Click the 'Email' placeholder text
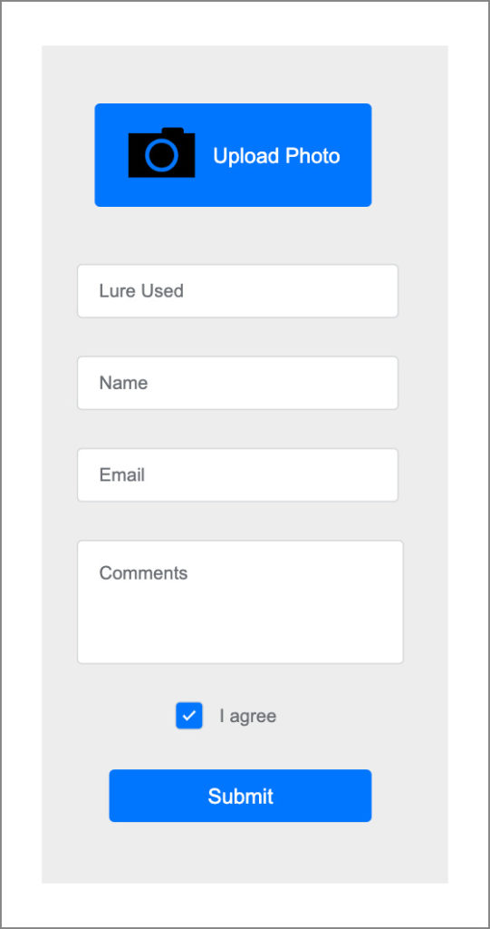This screenshot has height=929, width=490. (x=122, y=475)
